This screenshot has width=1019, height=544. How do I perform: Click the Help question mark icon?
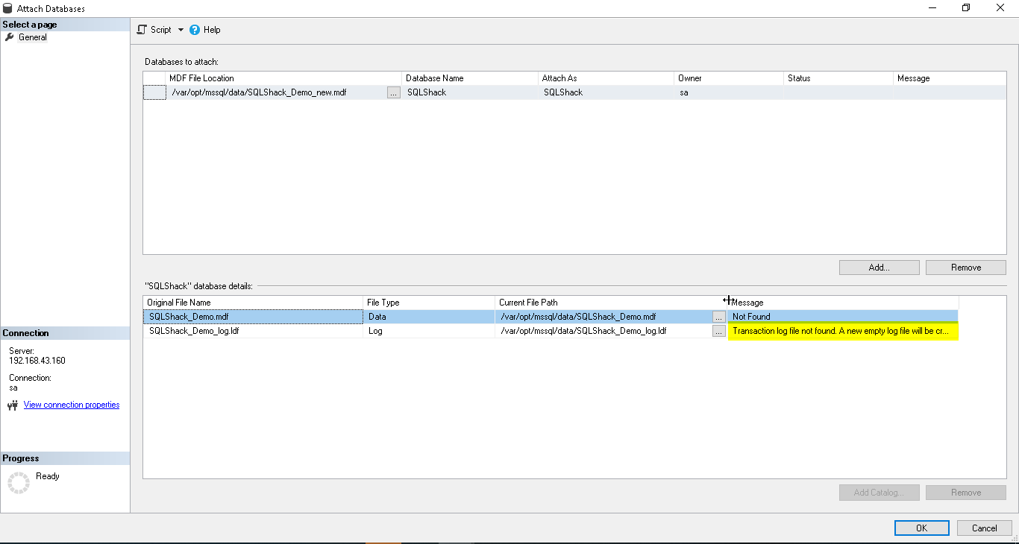[x=195, y=30]
